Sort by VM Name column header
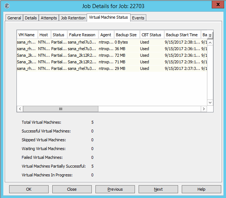This screenshot has width=226, height=198. click(27, 35)
